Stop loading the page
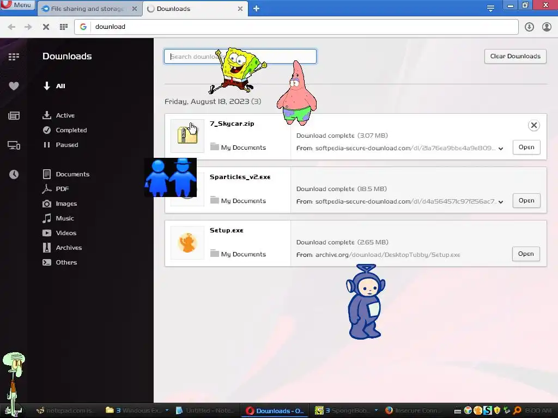This screenshot has width=558, height=418. coord(46,27)
